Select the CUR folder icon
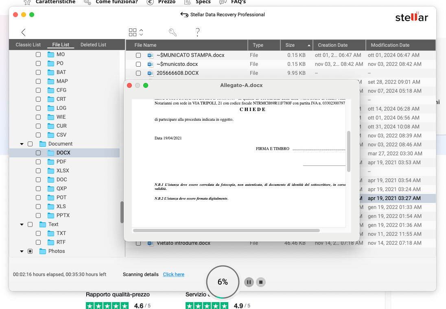The image size is (446, 309). point(51,126)
